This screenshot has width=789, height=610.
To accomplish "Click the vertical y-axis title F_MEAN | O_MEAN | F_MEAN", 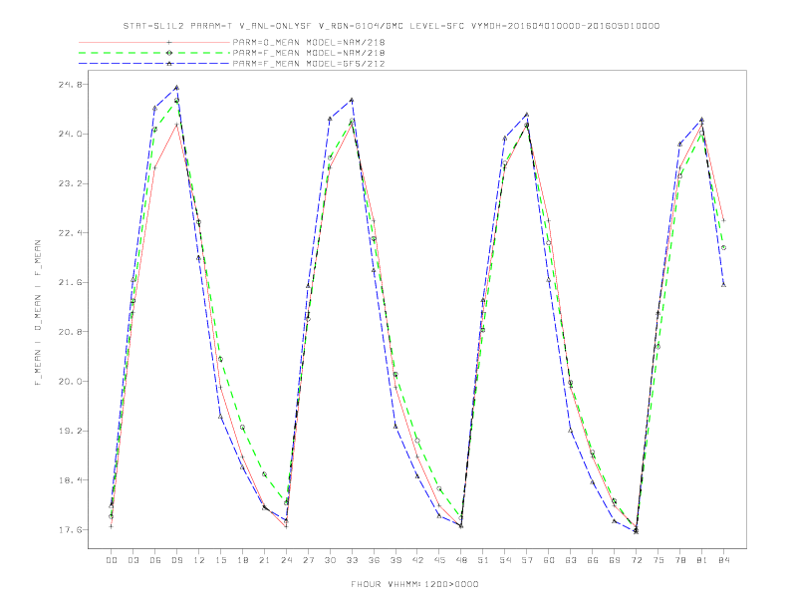I will tap(38, 313).
